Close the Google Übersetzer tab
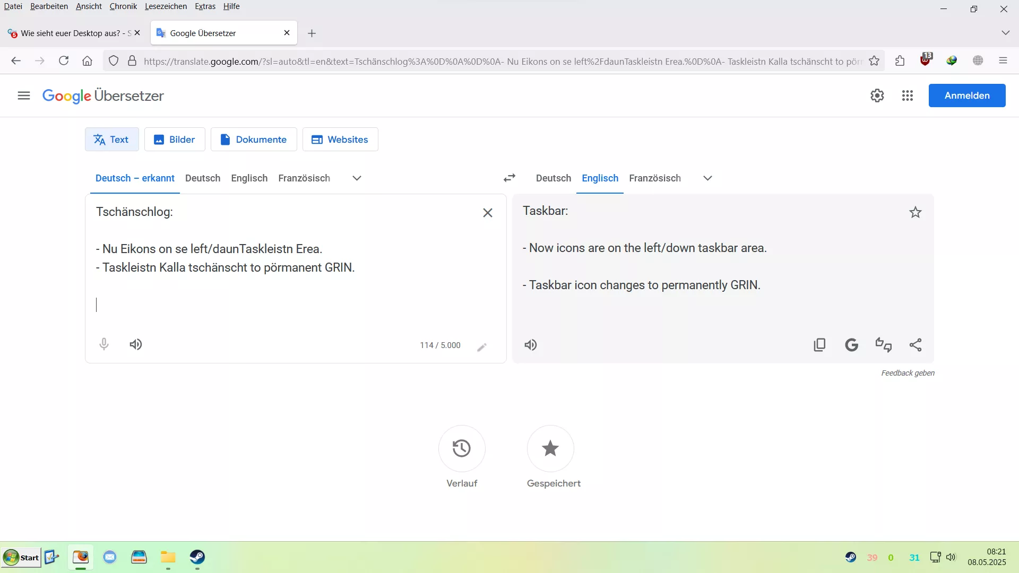1019x573 pixels. tap(287, 33)
